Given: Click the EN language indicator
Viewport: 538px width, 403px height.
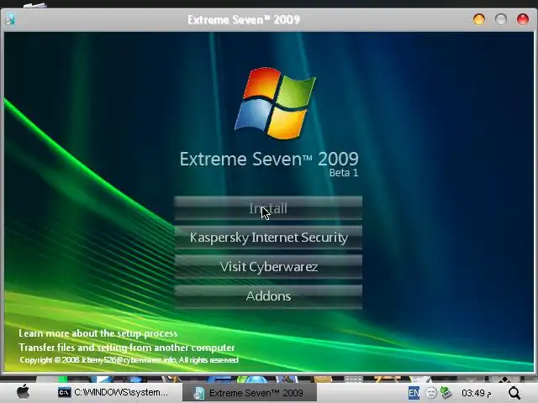Looking at the screenshot, I should tap(414, 393).
